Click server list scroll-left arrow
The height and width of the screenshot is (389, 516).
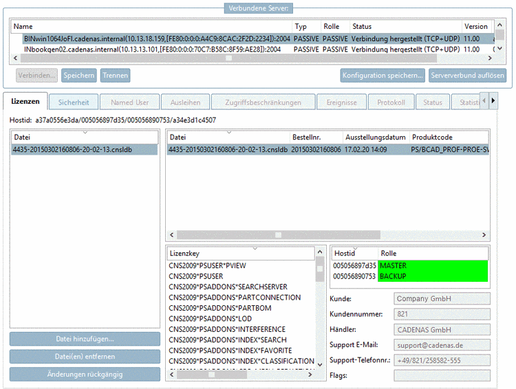click(15, 58)
